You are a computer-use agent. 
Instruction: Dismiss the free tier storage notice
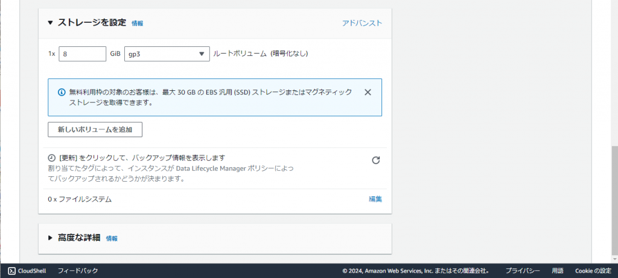(x=368, y=92)
